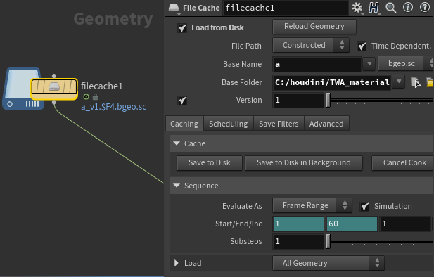This screenshot has height=277, width=434.
Task: Open the Save Filters tab
Action: pyautogui.click(x=279, y=124)
